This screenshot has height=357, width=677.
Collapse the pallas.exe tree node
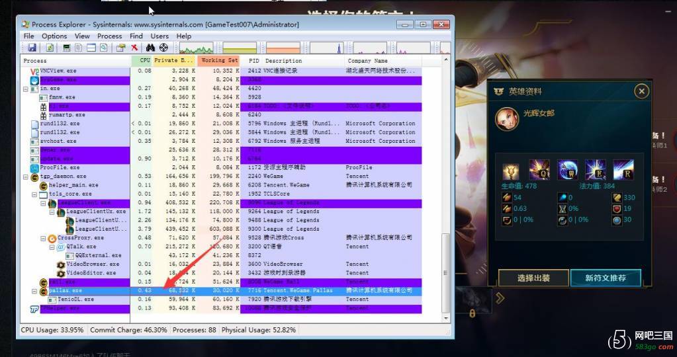point(34,291)
